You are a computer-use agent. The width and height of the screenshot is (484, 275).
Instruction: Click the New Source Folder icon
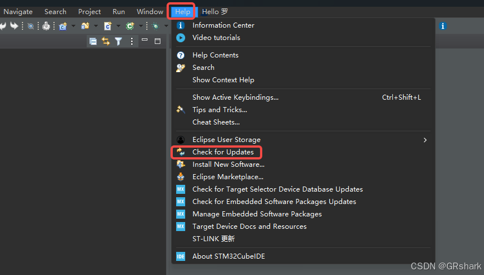pyautogui.click(x=85, y=26)
